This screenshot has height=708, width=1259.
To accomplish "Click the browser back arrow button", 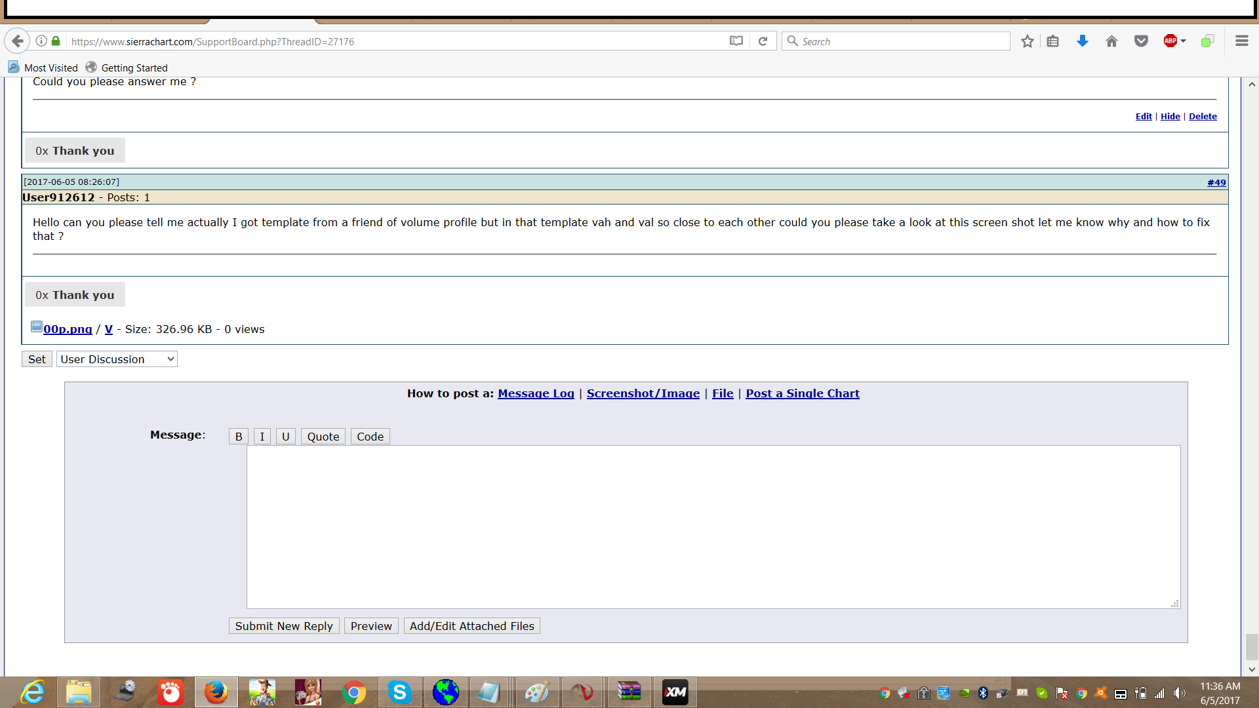I will pos(18,41).
